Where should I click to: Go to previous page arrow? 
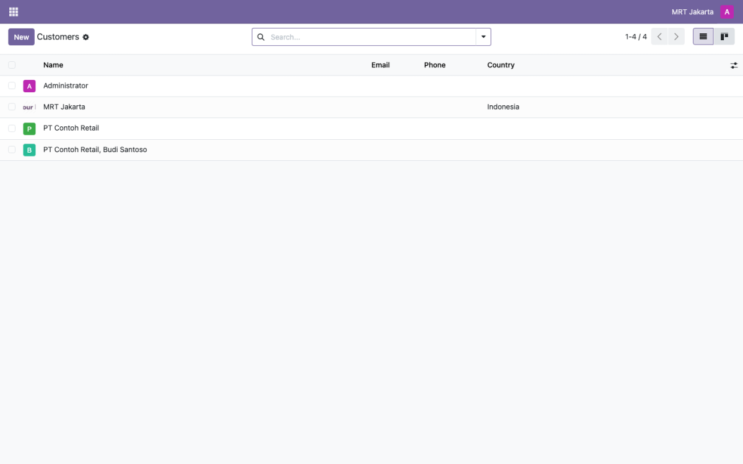[x=659, y=37]
